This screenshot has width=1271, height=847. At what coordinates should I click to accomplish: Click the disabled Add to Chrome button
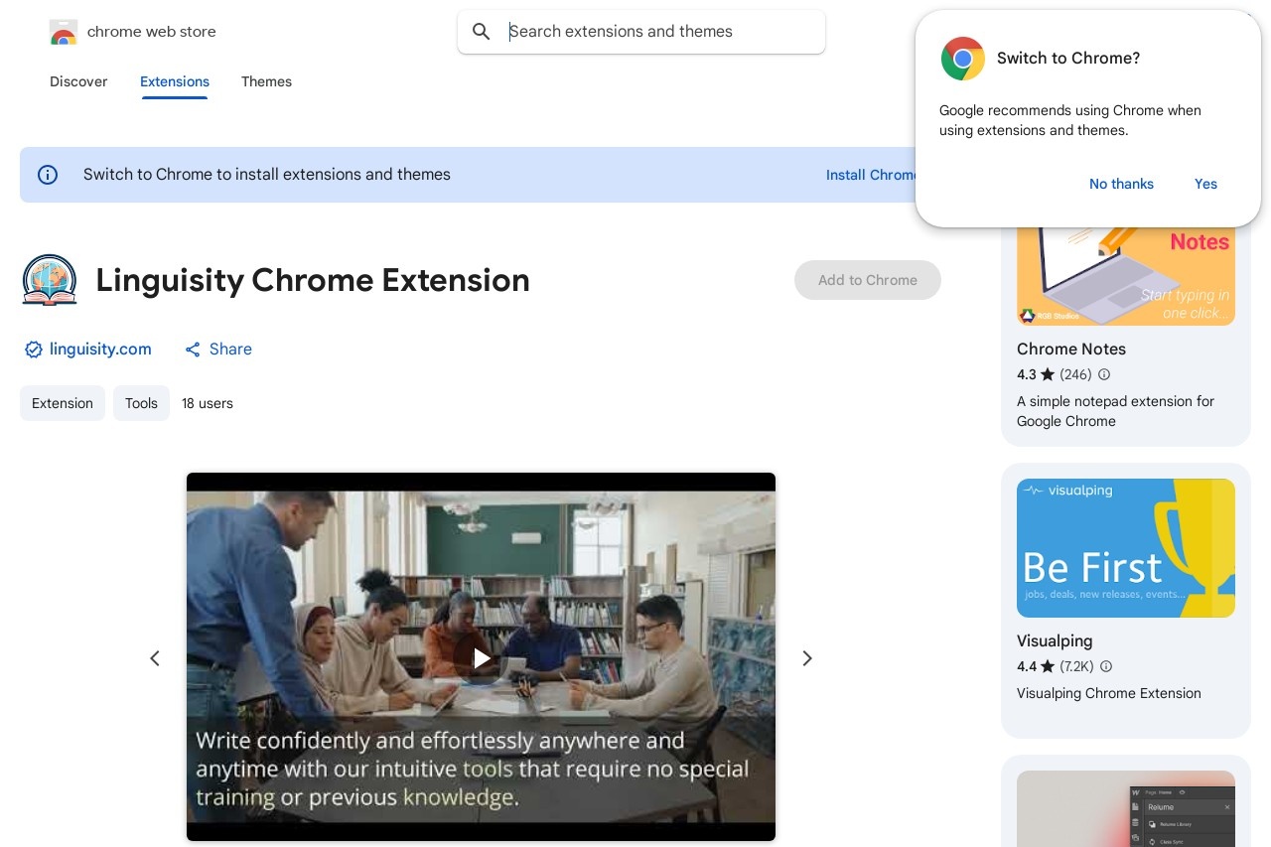[x=868, y=280]
